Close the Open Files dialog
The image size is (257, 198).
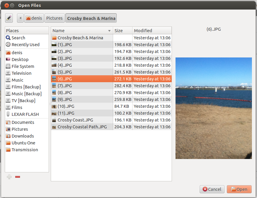point(7,6)
